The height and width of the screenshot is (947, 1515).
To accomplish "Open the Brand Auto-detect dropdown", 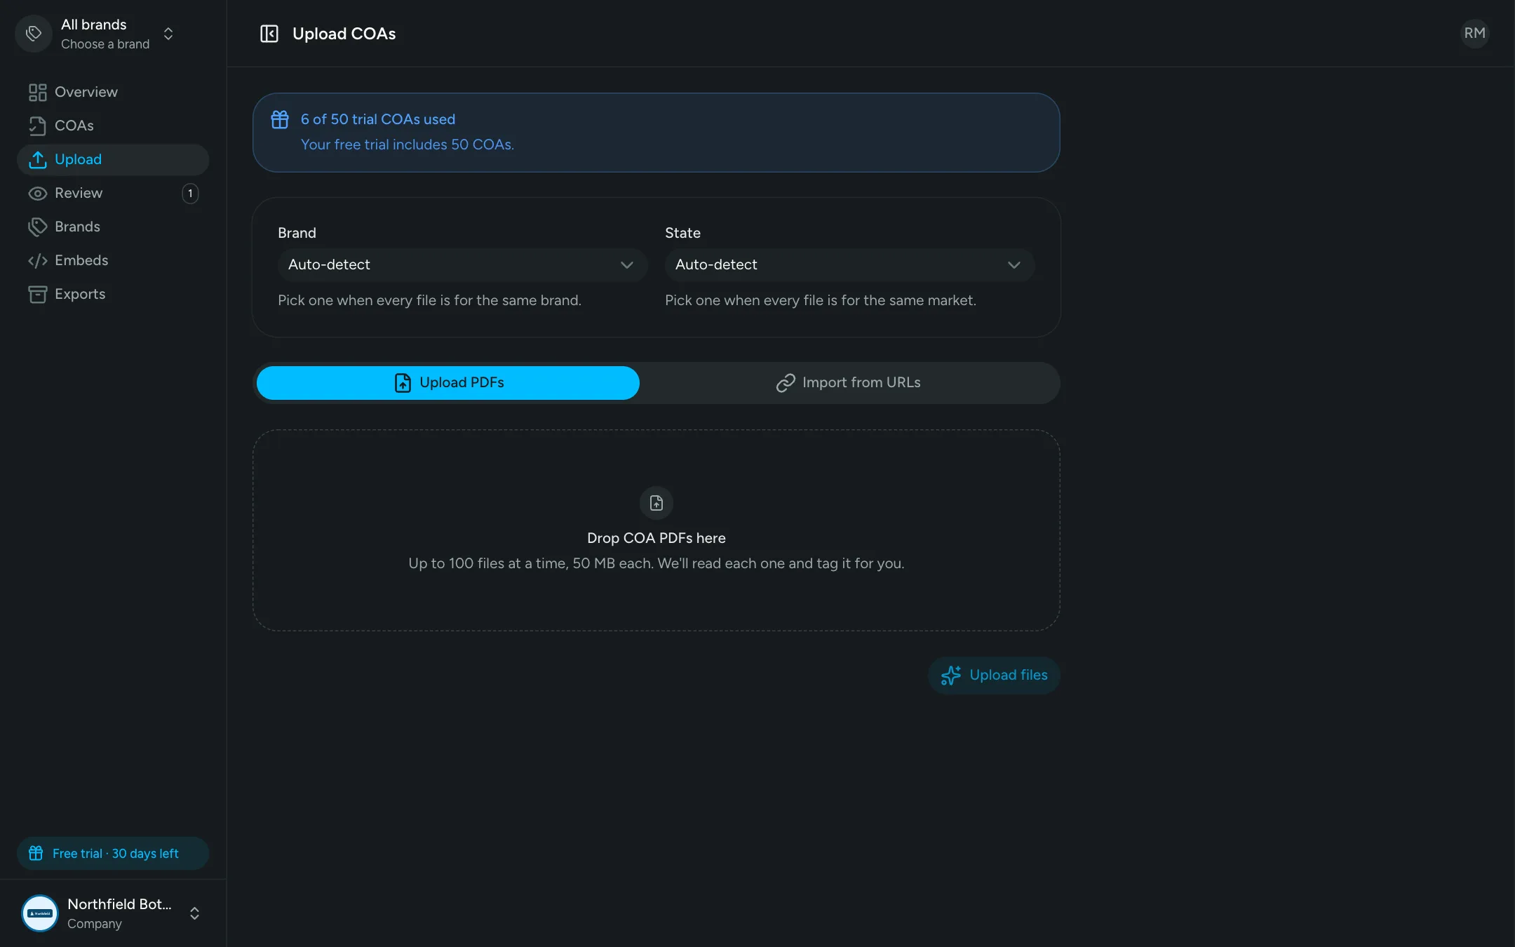I will [462, 264].
